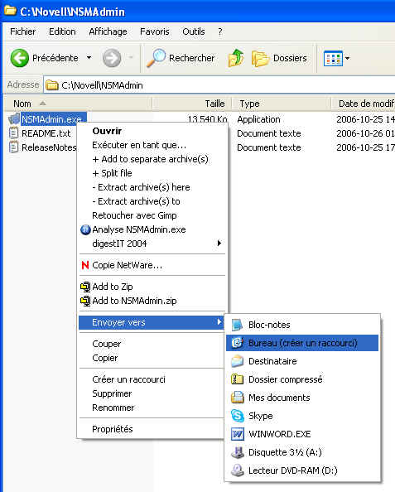The image size is (395, 492).
Task: Select the README.txt file name
Action: [x=46, y=133]
